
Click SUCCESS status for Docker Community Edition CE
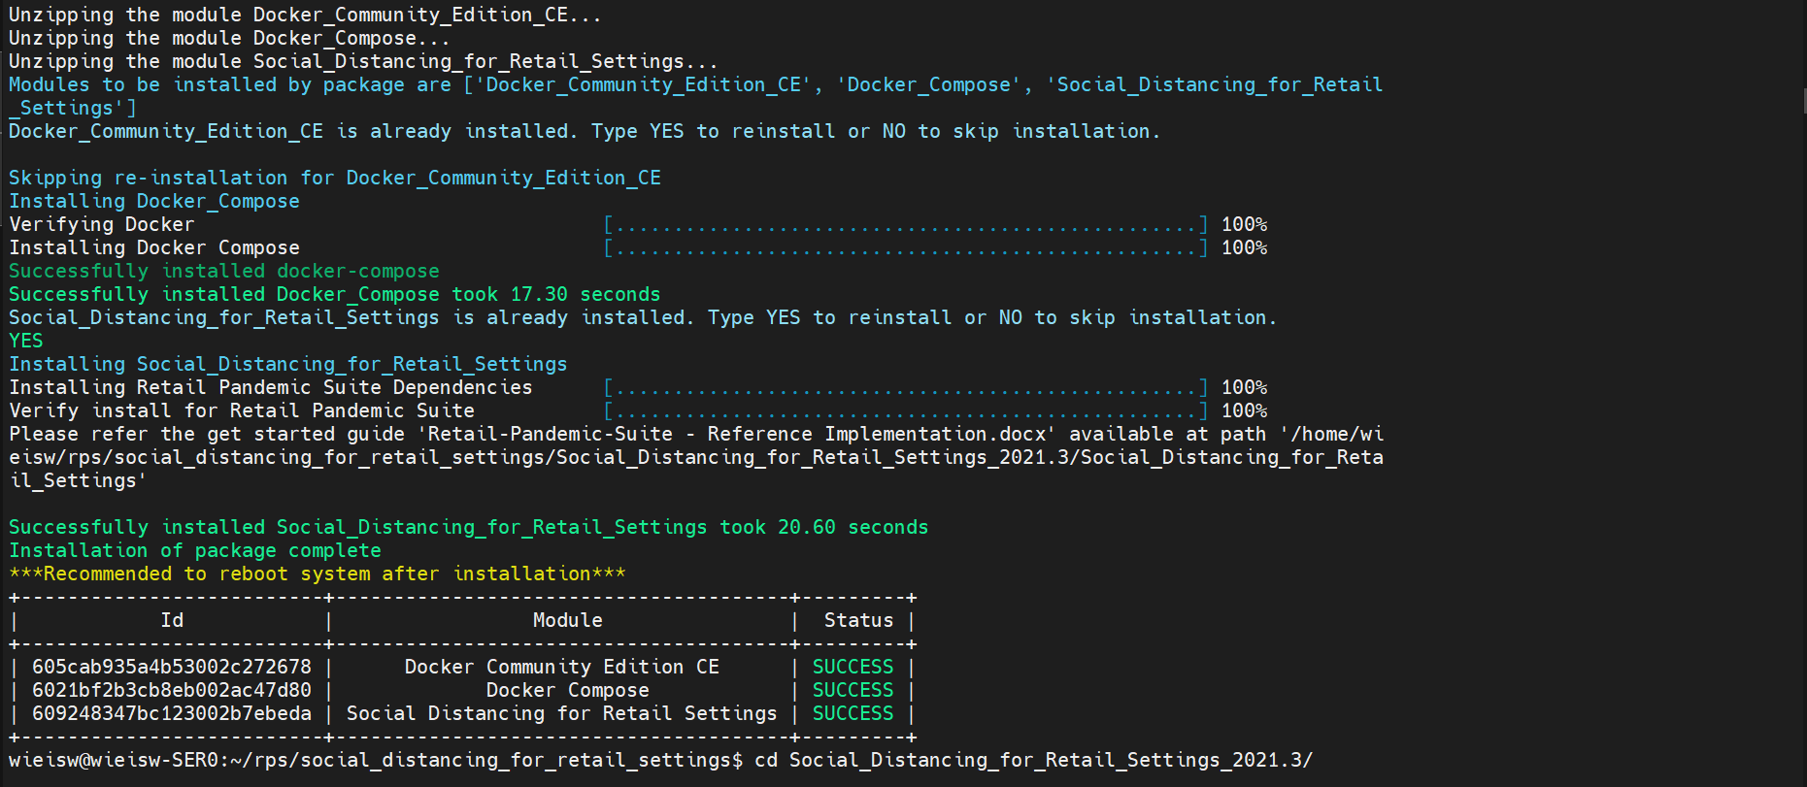[853, 668]
